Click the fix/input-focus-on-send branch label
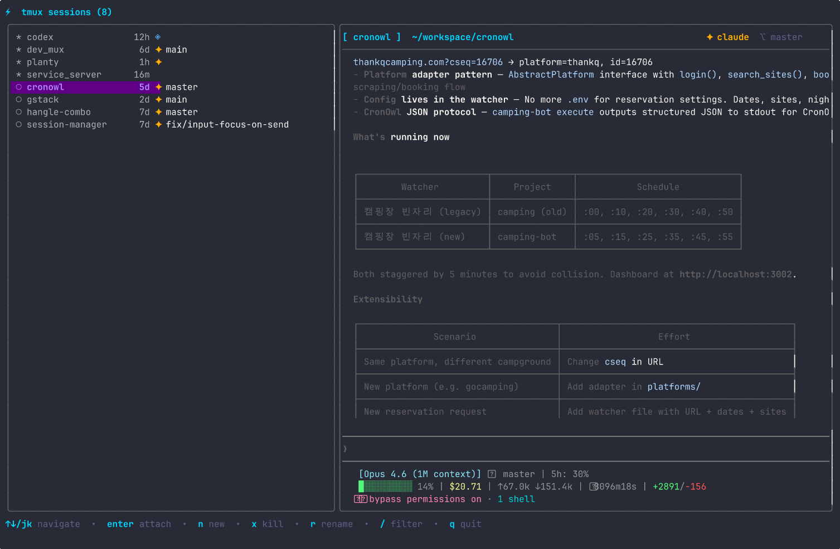 click(x=227, y=125)
